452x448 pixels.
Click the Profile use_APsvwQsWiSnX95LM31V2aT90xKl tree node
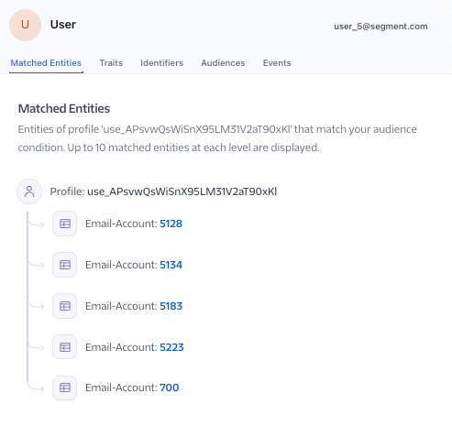click(x=163, y=191)
